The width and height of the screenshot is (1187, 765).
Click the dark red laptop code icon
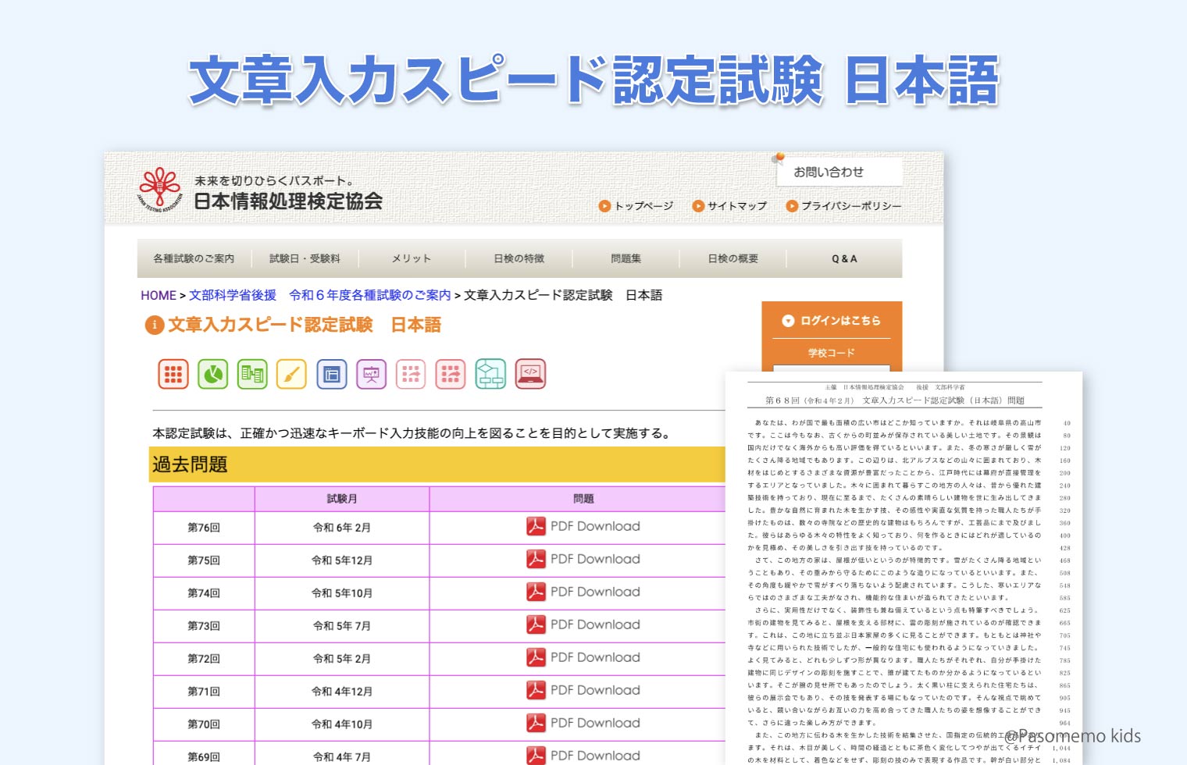click(531, 375)
